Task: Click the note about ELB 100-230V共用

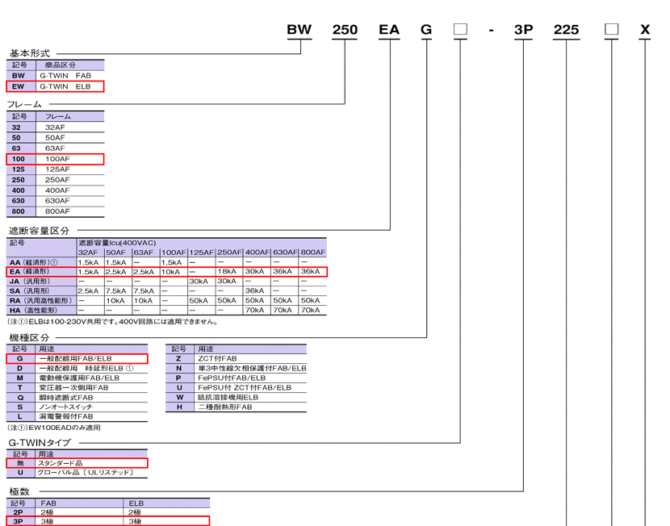Action: tap(113, 322)
